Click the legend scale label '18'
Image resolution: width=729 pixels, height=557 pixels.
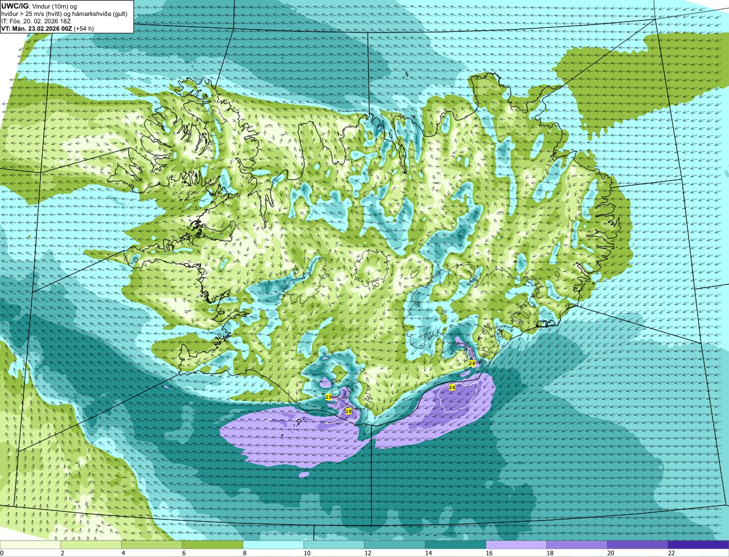coord(550,553)
